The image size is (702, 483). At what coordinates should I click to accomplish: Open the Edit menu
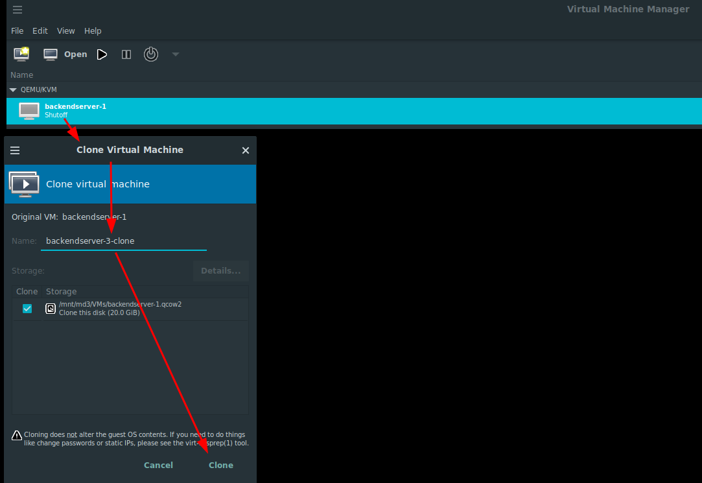click(40, 31)
